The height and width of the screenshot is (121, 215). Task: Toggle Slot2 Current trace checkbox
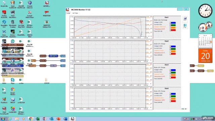(170, 49)
